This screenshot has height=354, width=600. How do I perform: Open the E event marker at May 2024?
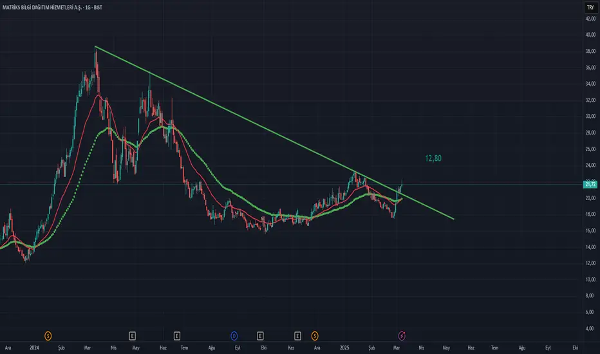(x=132, y=336)
